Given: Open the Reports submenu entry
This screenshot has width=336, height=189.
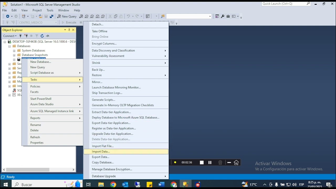Looking at the screenshot, I should pos(52,118).
